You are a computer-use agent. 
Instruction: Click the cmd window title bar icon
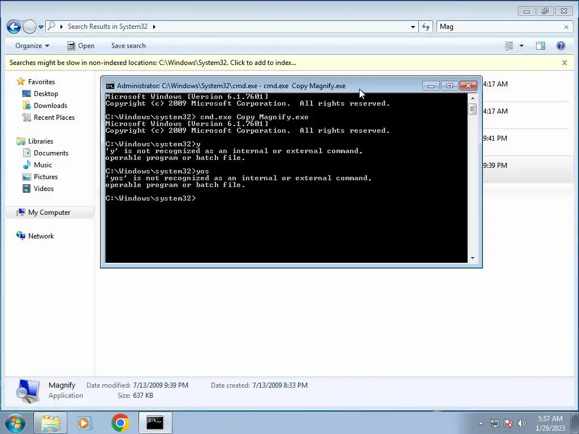pos(110,86)
